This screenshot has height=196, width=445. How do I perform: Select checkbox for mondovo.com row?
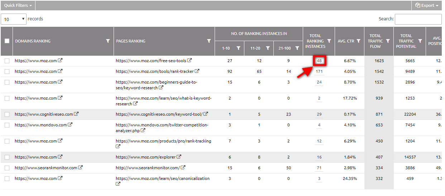click(7, 125)
